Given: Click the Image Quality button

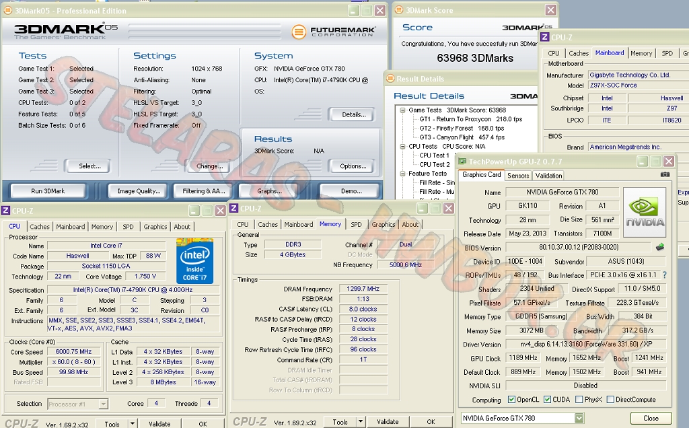Looking at the screenshot, I should point(139,191).
